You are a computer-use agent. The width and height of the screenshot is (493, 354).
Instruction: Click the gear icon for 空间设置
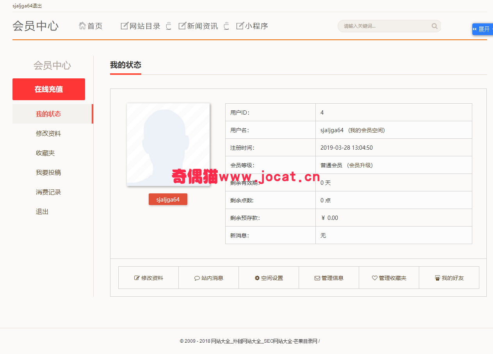[257, 278]
